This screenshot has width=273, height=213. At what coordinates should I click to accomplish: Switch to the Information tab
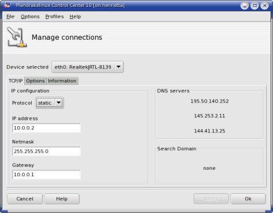[62, 81]
